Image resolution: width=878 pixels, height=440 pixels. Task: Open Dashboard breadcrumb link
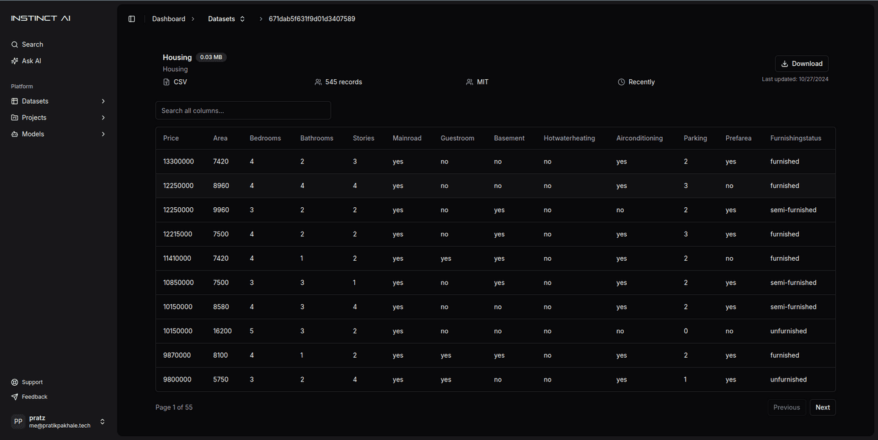pos(169,19)
